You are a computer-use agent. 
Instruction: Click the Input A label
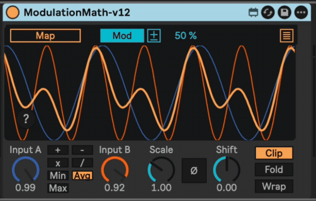click(26, 150)
